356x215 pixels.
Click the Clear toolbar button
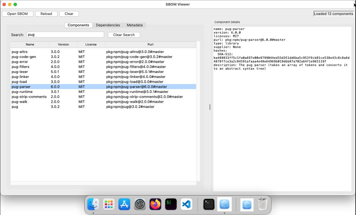69,14
